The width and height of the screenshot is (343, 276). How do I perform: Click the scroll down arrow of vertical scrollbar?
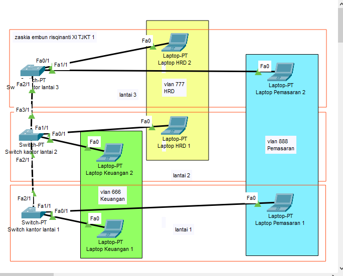click(x=340, y=268)
